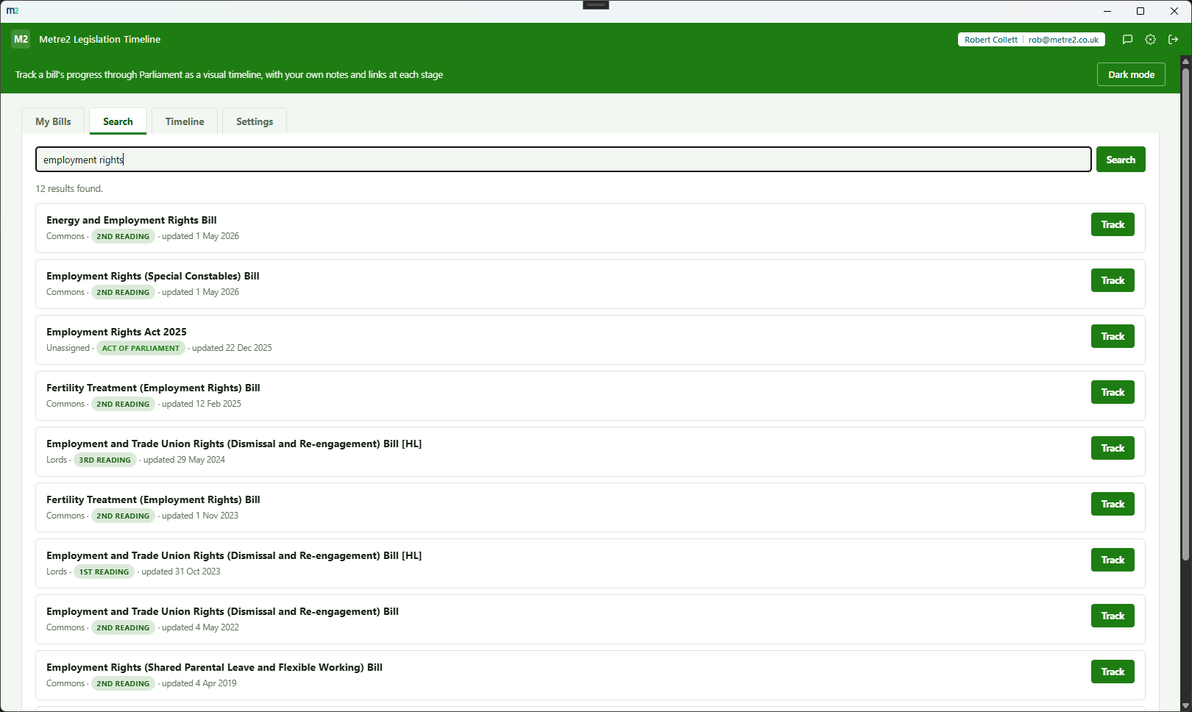Track Dismissal and Re-engagement Bill updated 4 May 2022
1192x712 pixels.
[1113, 616]
